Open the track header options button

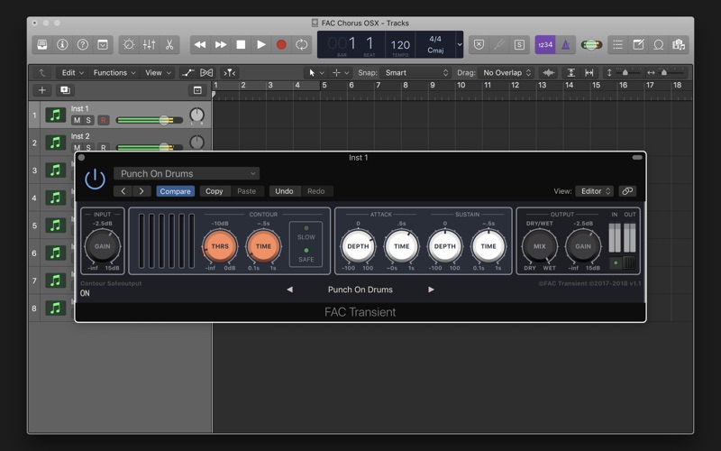197,90
